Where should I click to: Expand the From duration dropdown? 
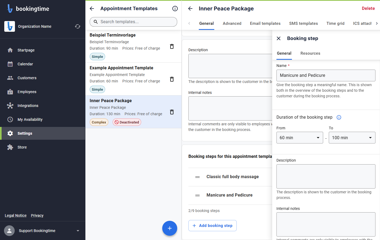[300, 138]
